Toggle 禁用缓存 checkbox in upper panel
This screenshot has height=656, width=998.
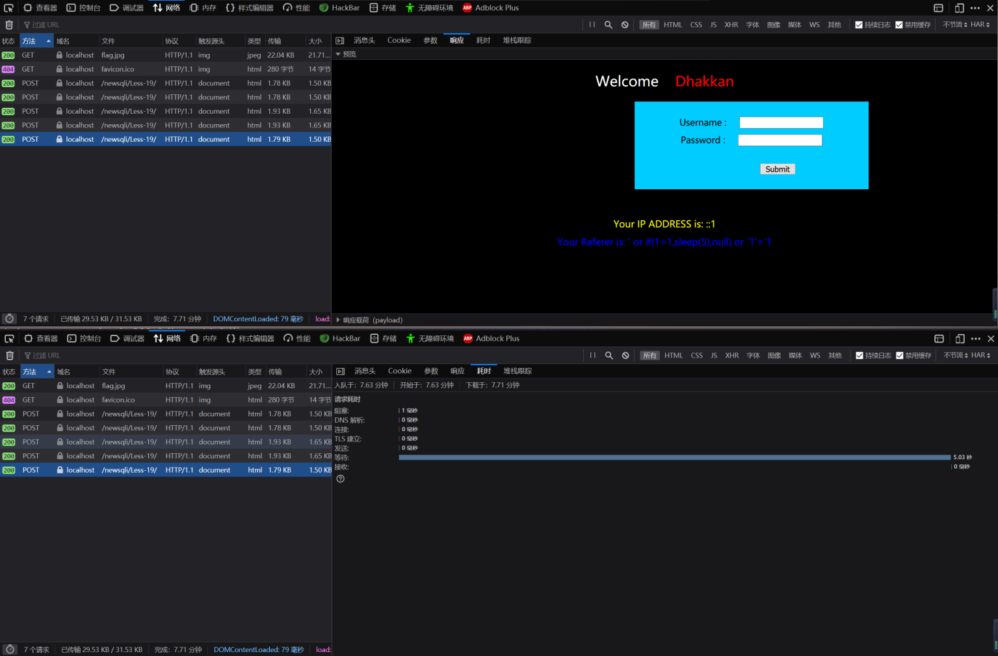point(899,25)
